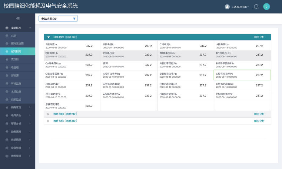Click the 智慧分析 menu icon
Viewport: 282px width, 169px height.
click(7, 124)
